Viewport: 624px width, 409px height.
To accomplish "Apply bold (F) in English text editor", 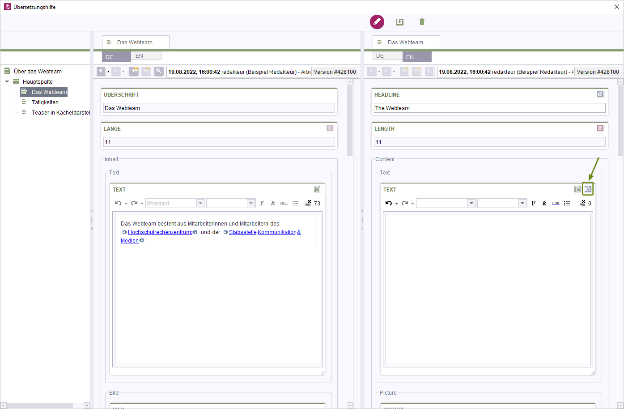I will coord(534,203).
